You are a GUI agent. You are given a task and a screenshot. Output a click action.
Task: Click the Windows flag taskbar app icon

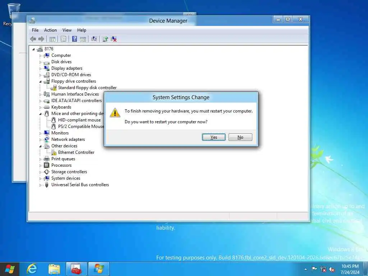pyautogui.click(x=98, y=269)
